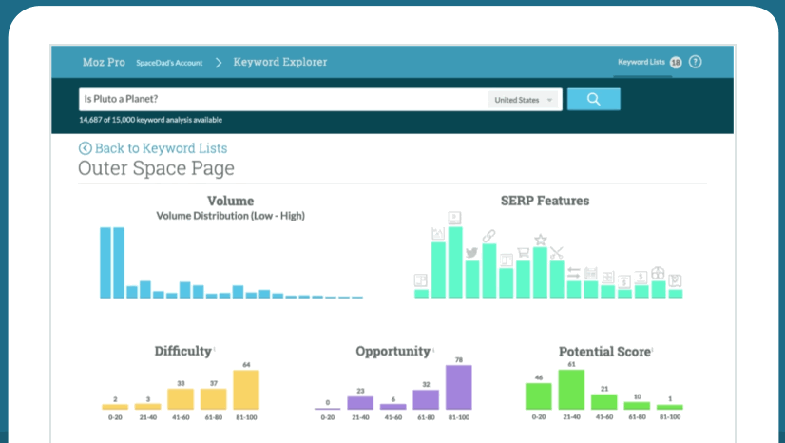Click the Moz Pro logo link
785x443 pixels.
click(104, 62)
